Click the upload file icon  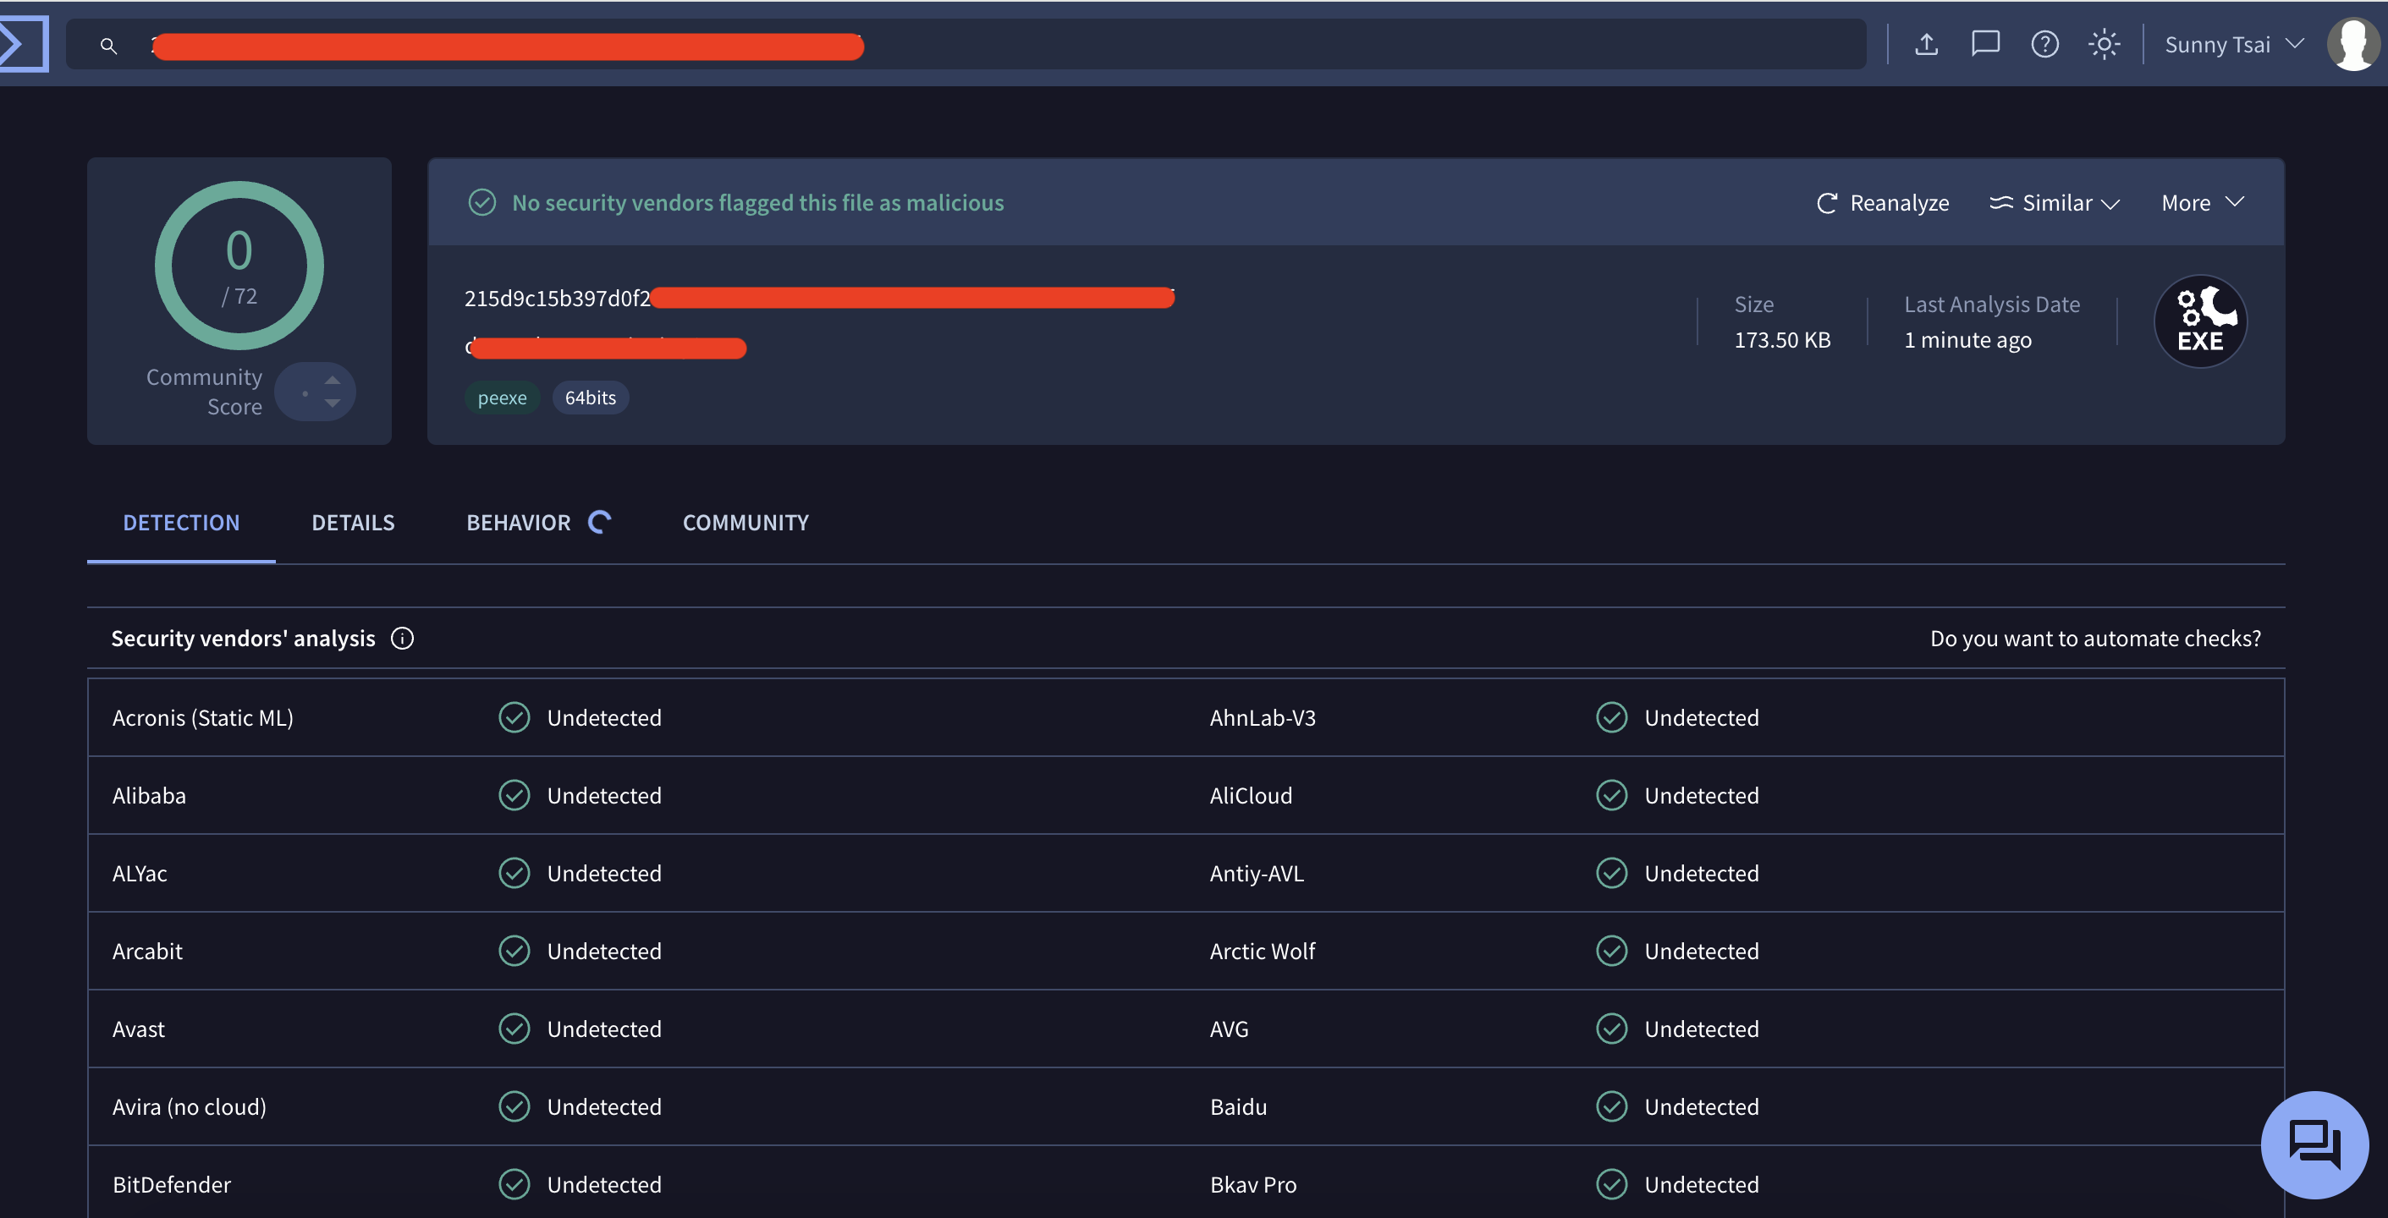1926,44
